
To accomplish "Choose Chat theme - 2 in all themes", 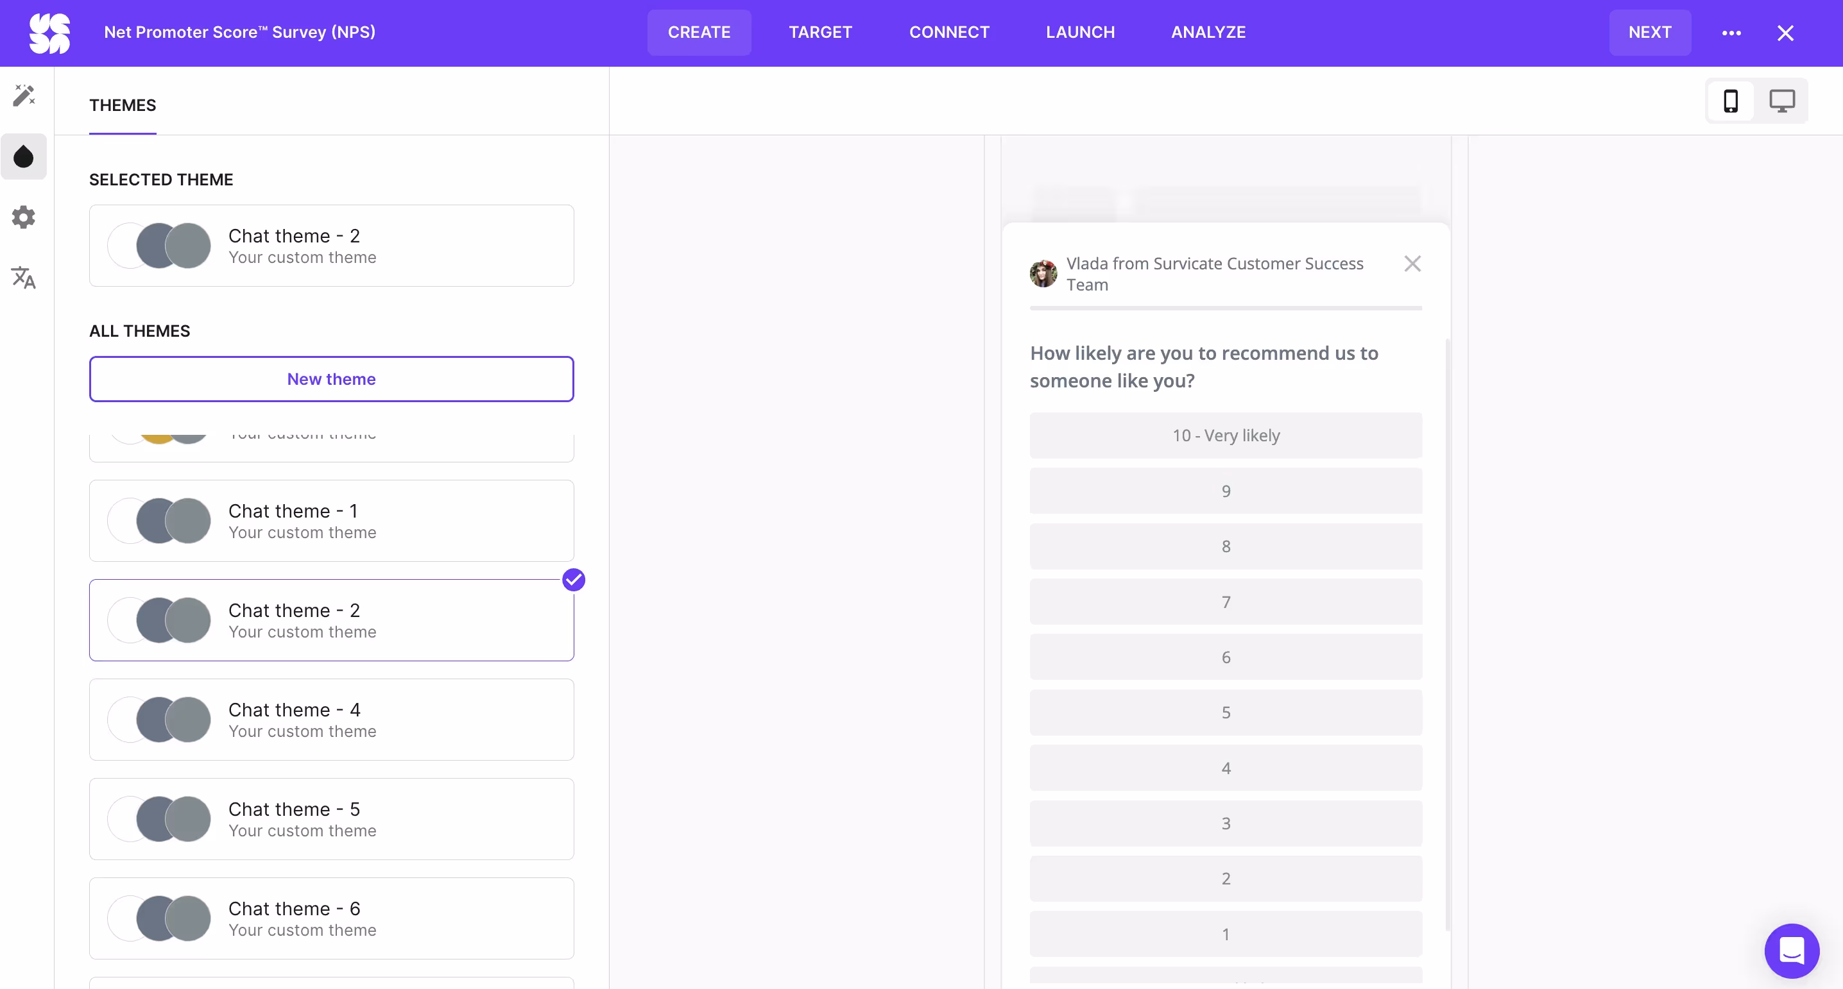I will pyautogui.click(x=331, y=620).
